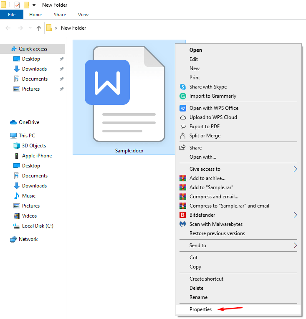
Task: Unpin Documents using its pin icon
Action: [61, 79]
